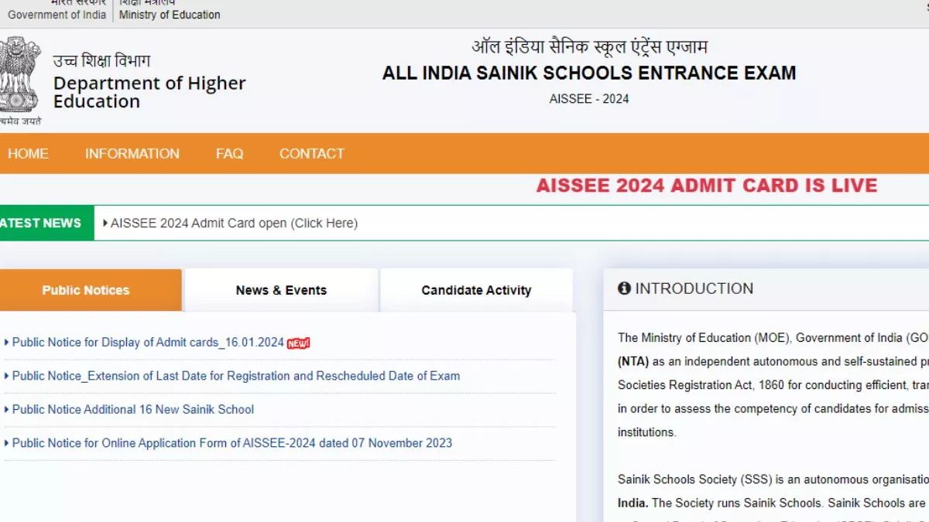Open Public Notice Additional 16 New Sainik School
Image resolution: width=929 pixels, height=522 pixels.
133,409
